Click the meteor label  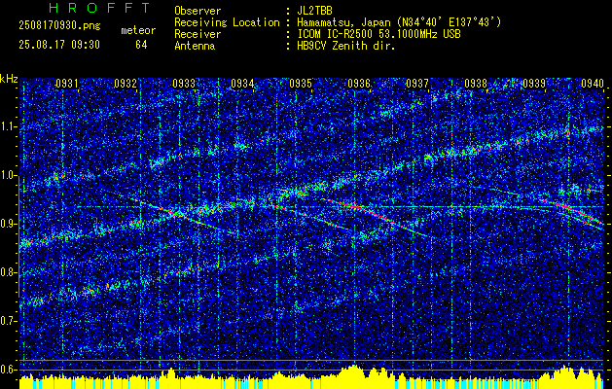pyautogui.click(x=138, y=30)
